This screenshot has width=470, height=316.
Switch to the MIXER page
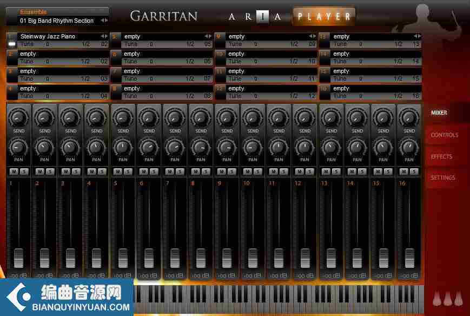439,113
